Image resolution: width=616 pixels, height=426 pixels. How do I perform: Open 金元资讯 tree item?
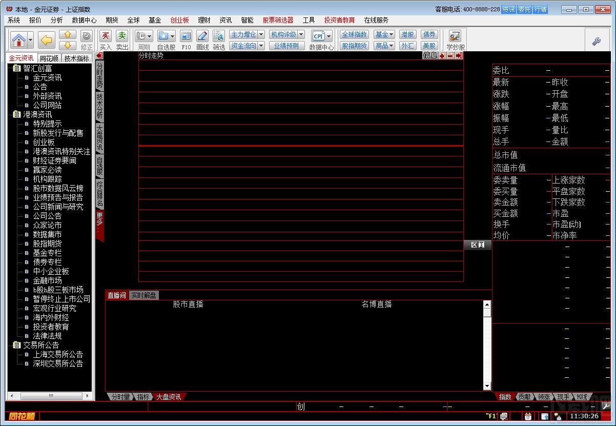click(47, 78)
